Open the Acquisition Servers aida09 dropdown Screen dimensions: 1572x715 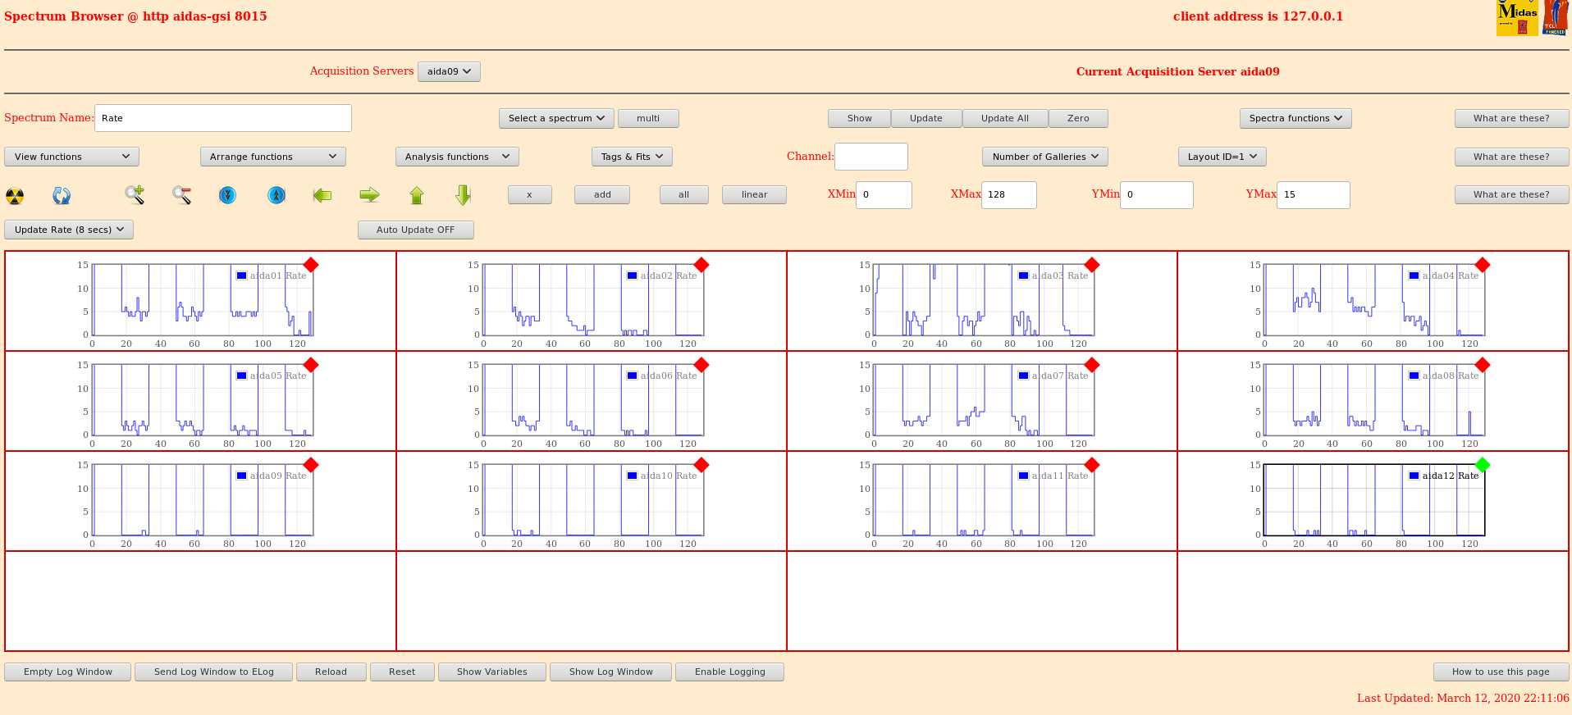click(x=449, y=71)
